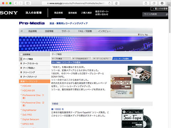Open ご購入検討 in the black header

86,13
